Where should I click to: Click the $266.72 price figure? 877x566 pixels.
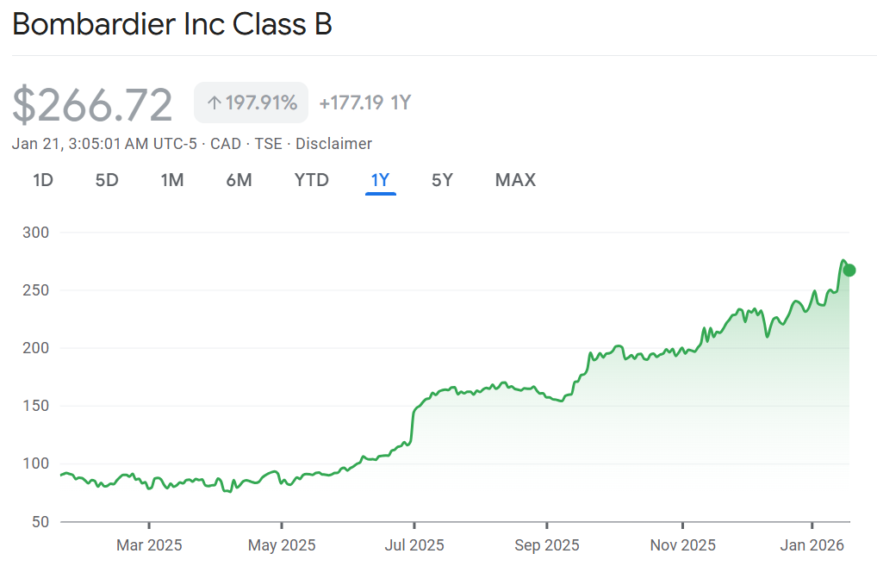pyautogui.click(x=93, y=104)
